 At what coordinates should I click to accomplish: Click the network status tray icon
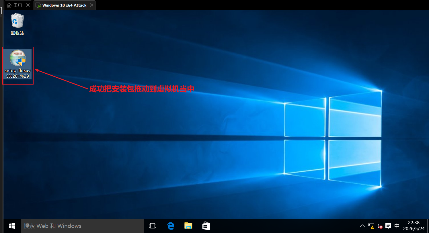371,226
